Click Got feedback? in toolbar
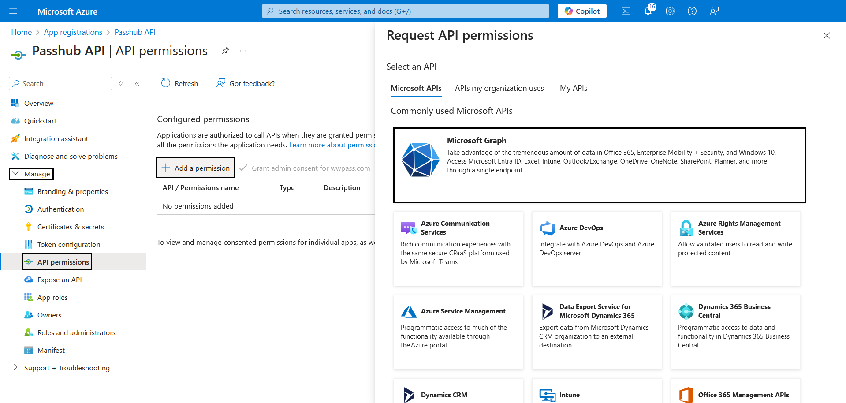 point(246,83)
